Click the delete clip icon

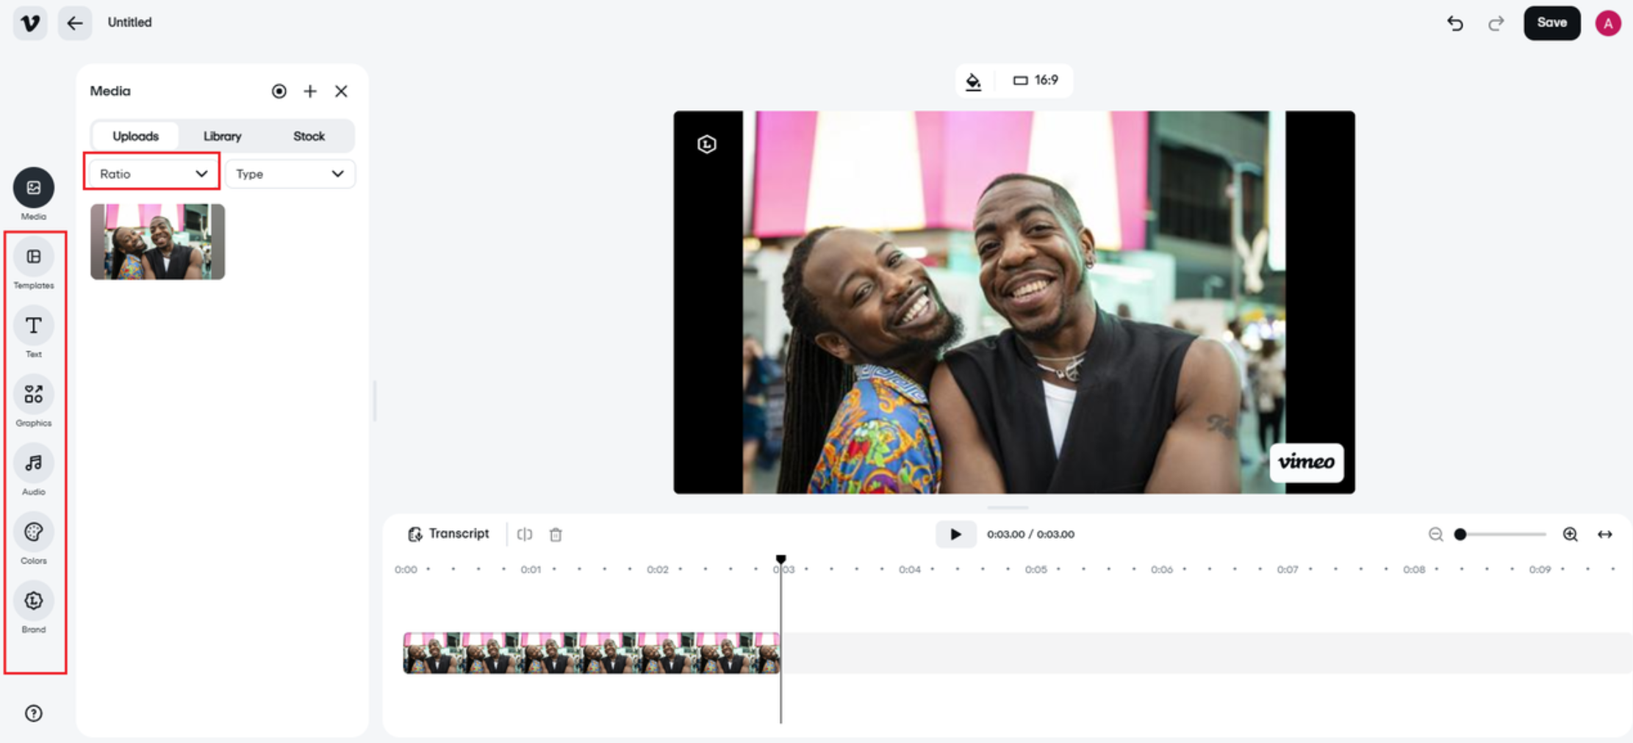pyautogui.click(x=556, y=534)
